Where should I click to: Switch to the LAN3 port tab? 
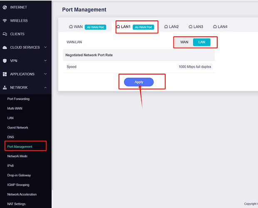point(196,27)
